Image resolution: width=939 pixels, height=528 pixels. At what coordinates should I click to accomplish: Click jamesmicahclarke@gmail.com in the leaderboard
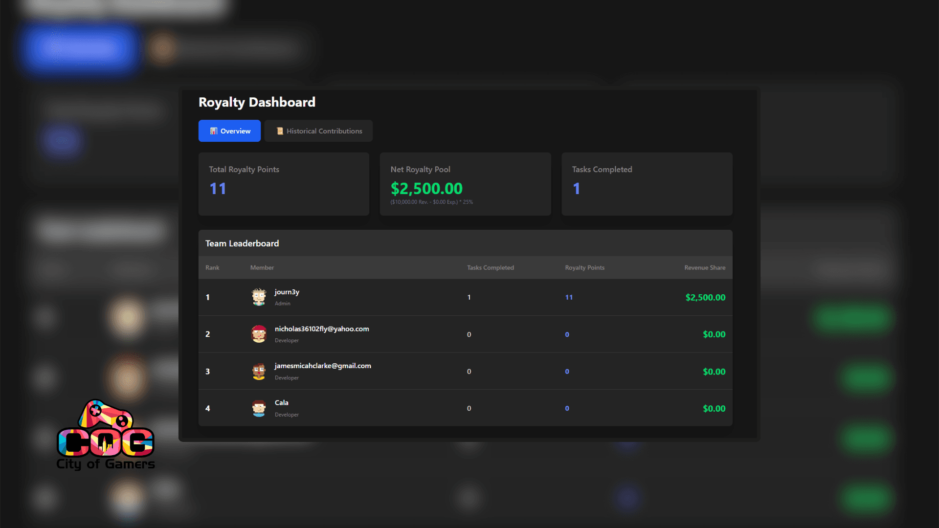tap(323, 366)
